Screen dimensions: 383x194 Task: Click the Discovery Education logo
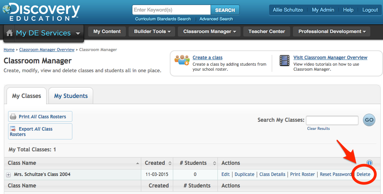click(x=41, y=12)
